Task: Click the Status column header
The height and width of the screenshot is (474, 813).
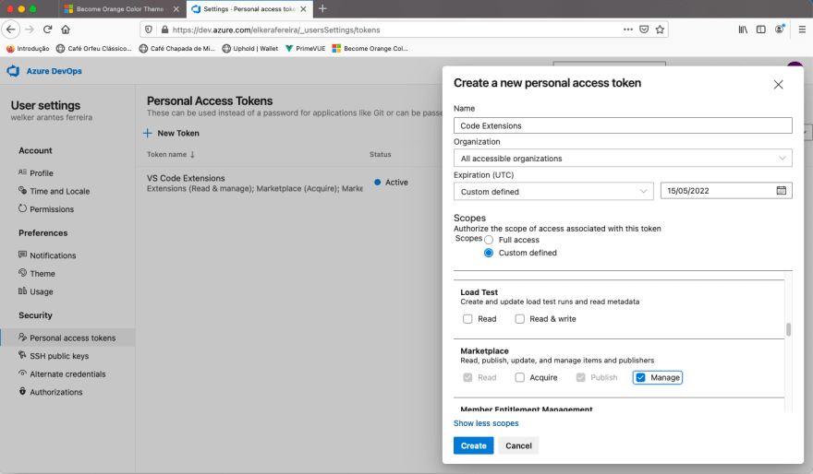Action: pyautogui.click(x=380, y=154)
